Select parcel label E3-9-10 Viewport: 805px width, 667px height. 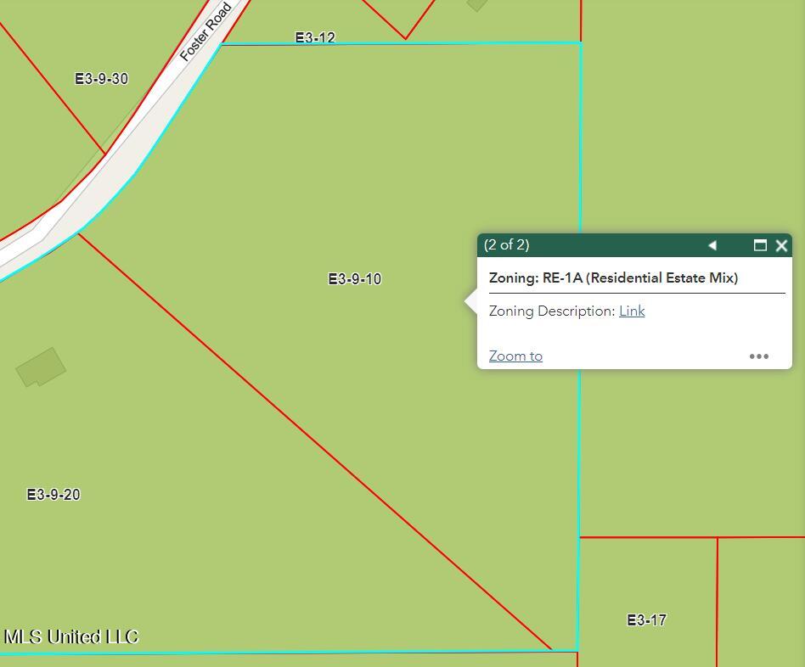[x=354, y=279]
